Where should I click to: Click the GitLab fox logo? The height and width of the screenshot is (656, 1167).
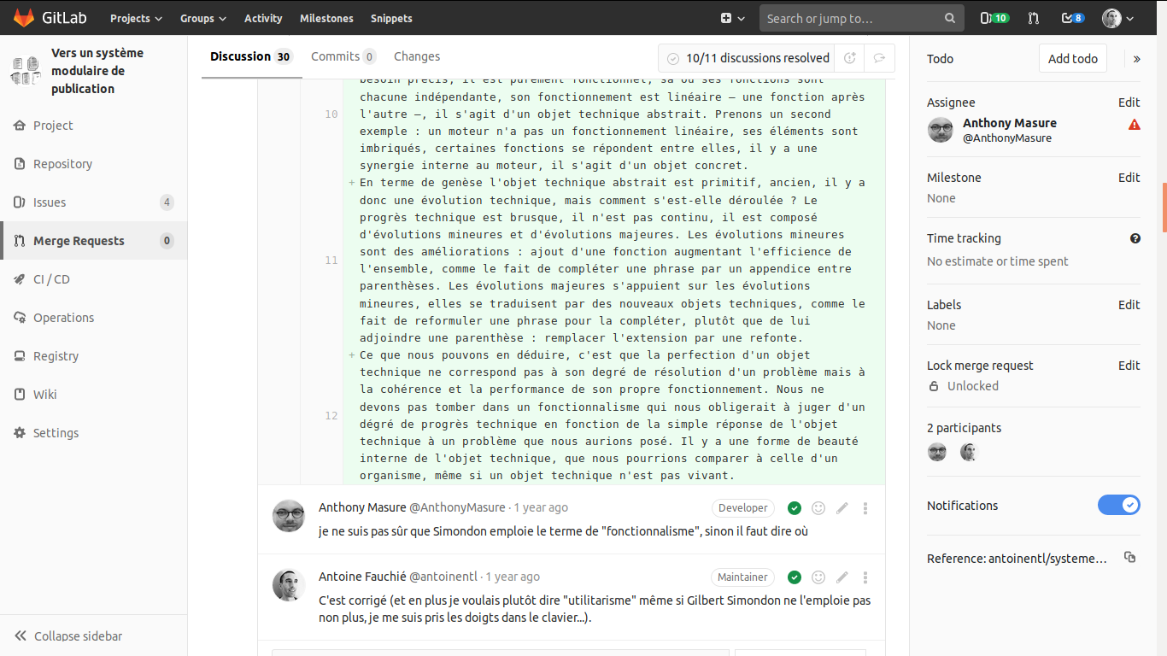tap(23, 18)
